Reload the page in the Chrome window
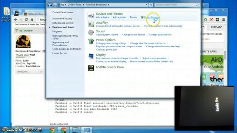The image size is (237, 133). coord(26,20)
